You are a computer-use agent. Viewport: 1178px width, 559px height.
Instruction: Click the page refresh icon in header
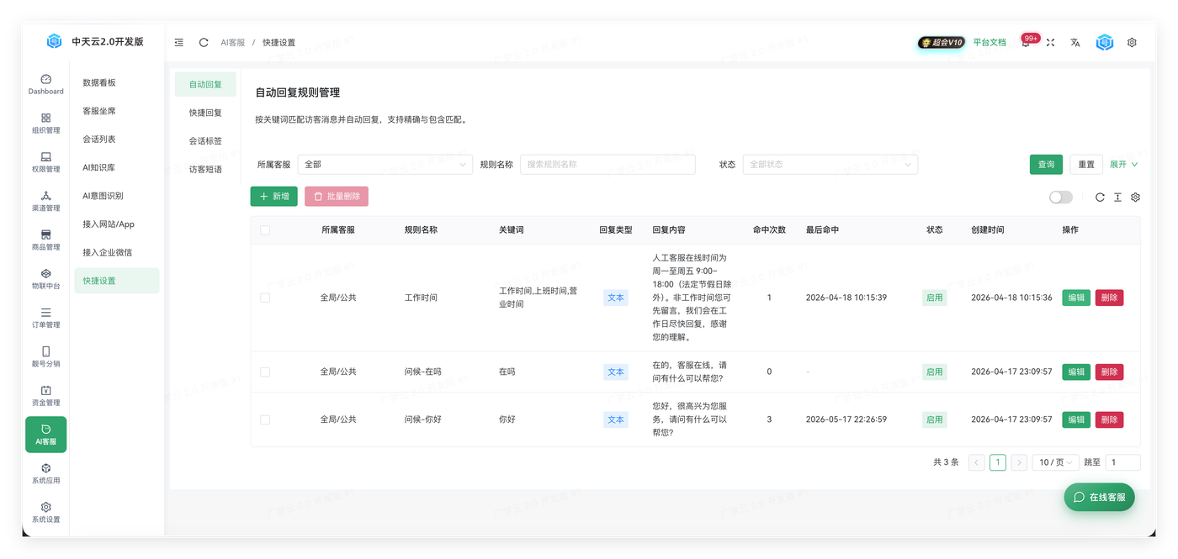point(204,42)
